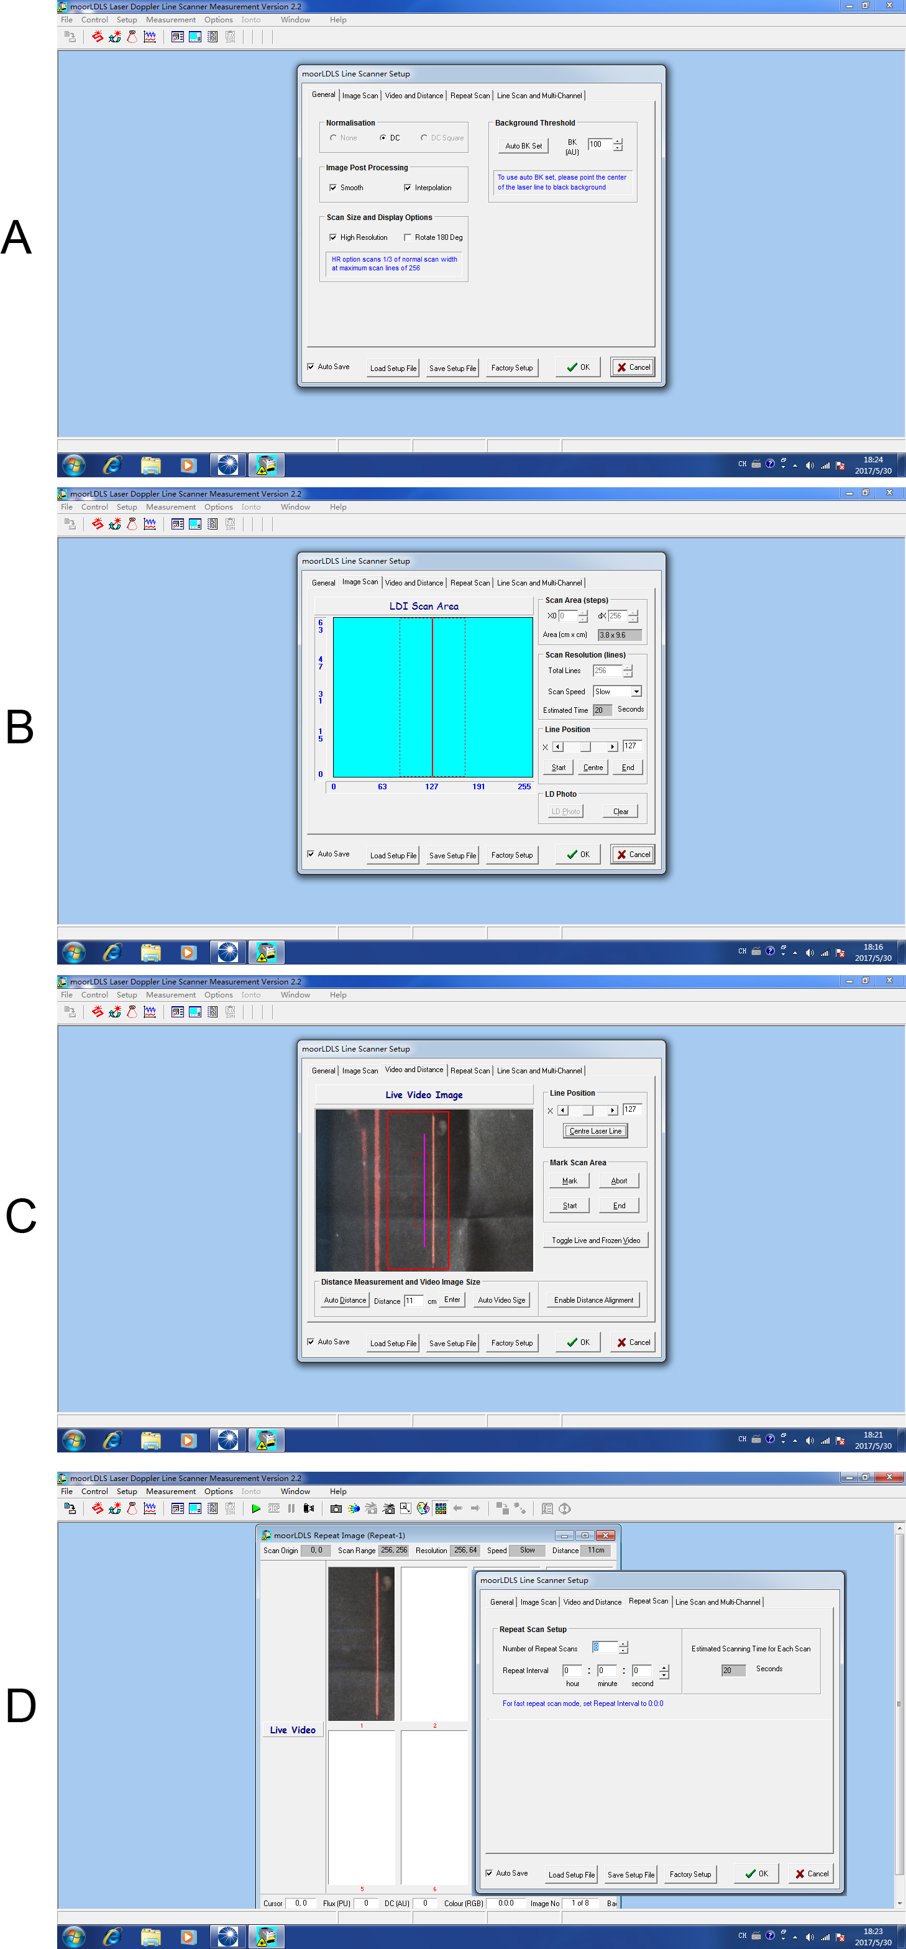Click the BK (AU) value field showing 100
The width and height of the screenshot is (906, 1949).
tap(600, 144)
